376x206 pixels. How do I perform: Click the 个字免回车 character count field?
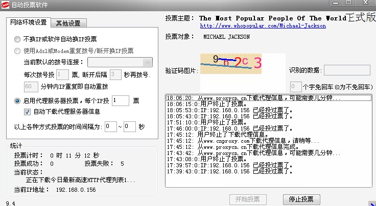(295, 87)
